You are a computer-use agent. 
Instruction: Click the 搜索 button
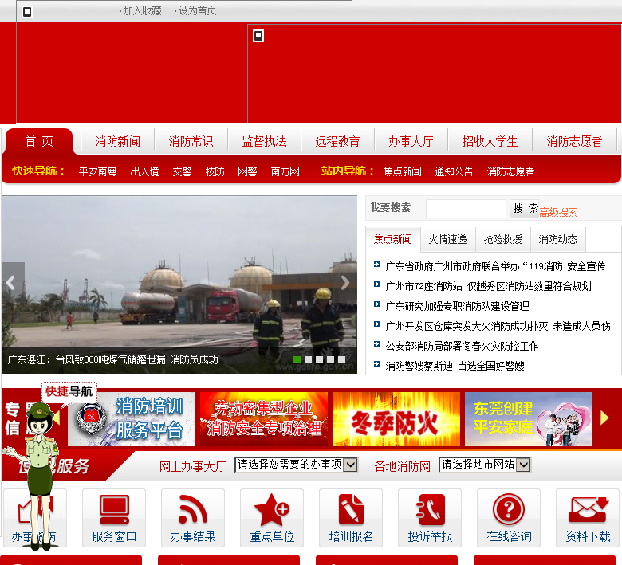(x=525, y=209)
